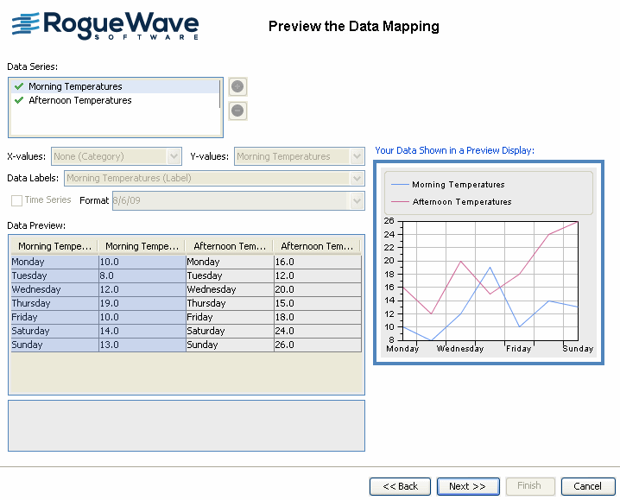Click Afternoon Temperatures legend entry in chart

tap(461, 202)
